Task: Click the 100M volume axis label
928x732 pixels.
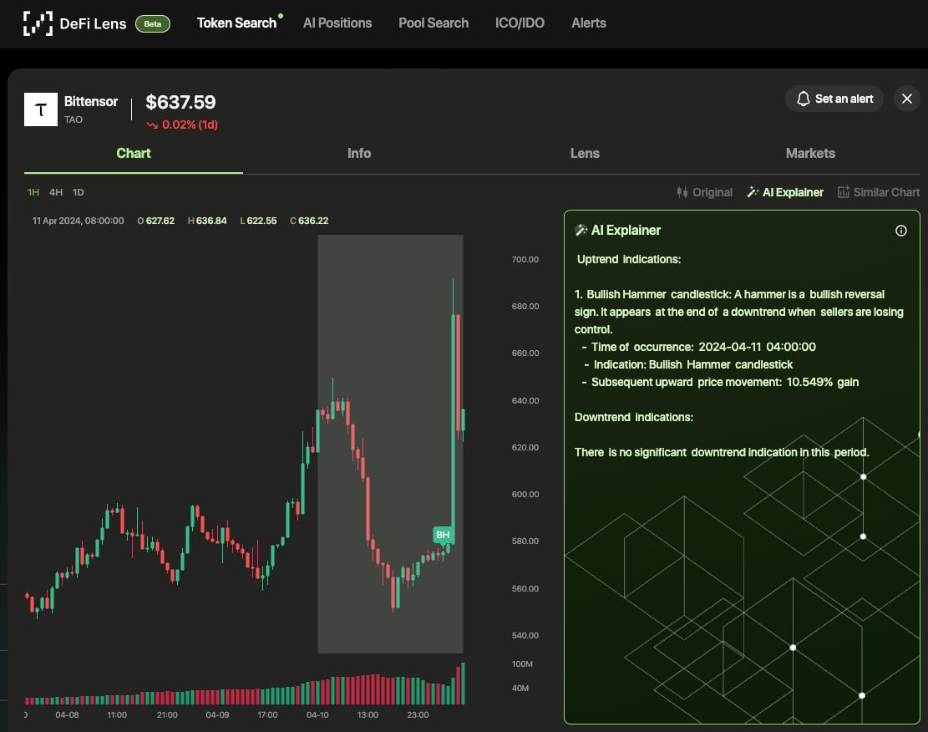Action: 522,663
